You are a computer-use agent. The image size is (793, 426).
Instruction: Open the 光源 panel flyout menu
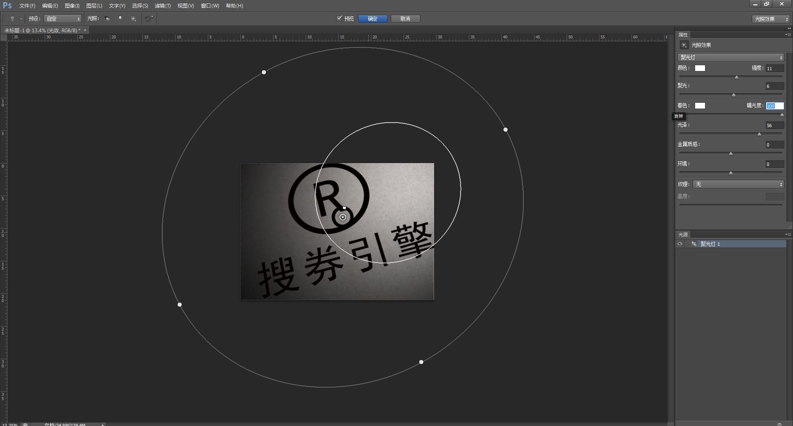click(788, 234)
